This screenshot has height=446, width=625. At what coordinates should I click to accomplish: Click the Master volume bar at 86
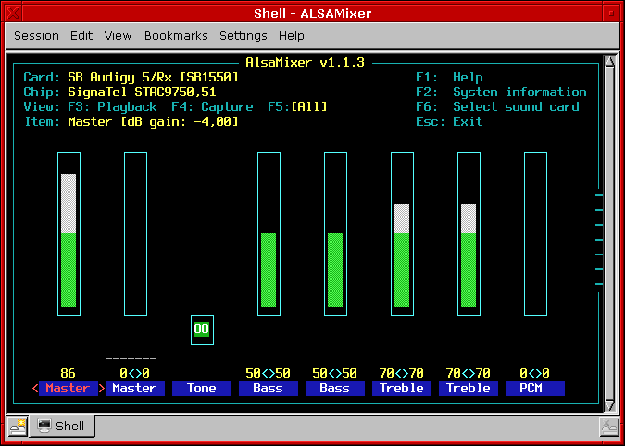[x=69, y=241]
